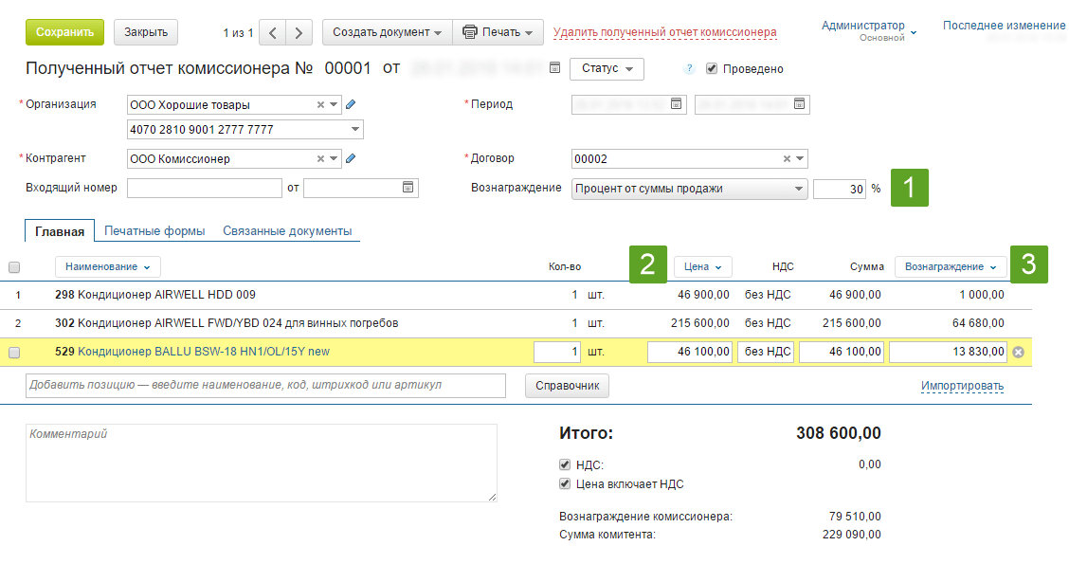Edit price 46 100,00 field in row 529

point(689,352)
